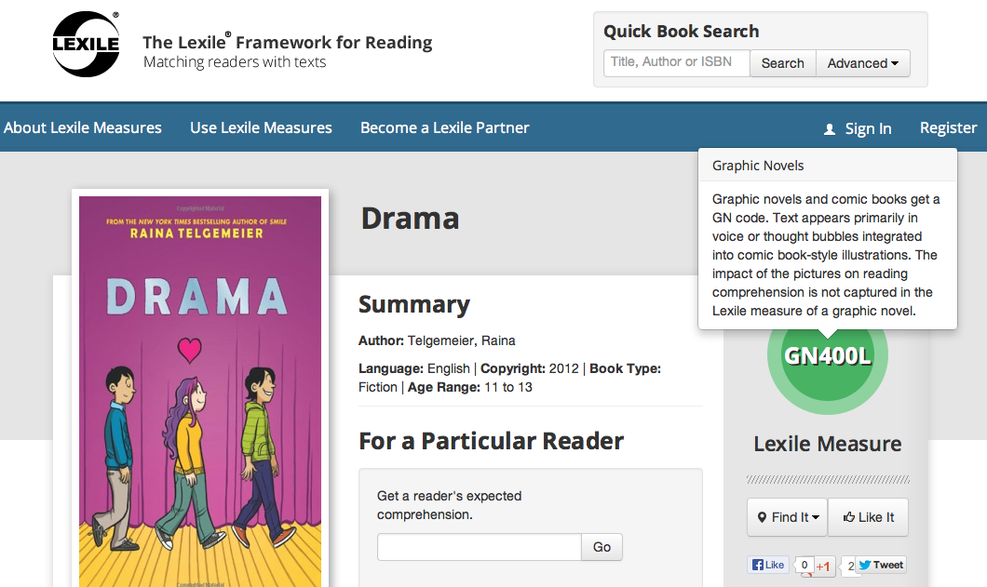Viewport: 987px width, 587px height.
Task: Click the Age Range 11 to 13 text
Action: click(469, 388)
